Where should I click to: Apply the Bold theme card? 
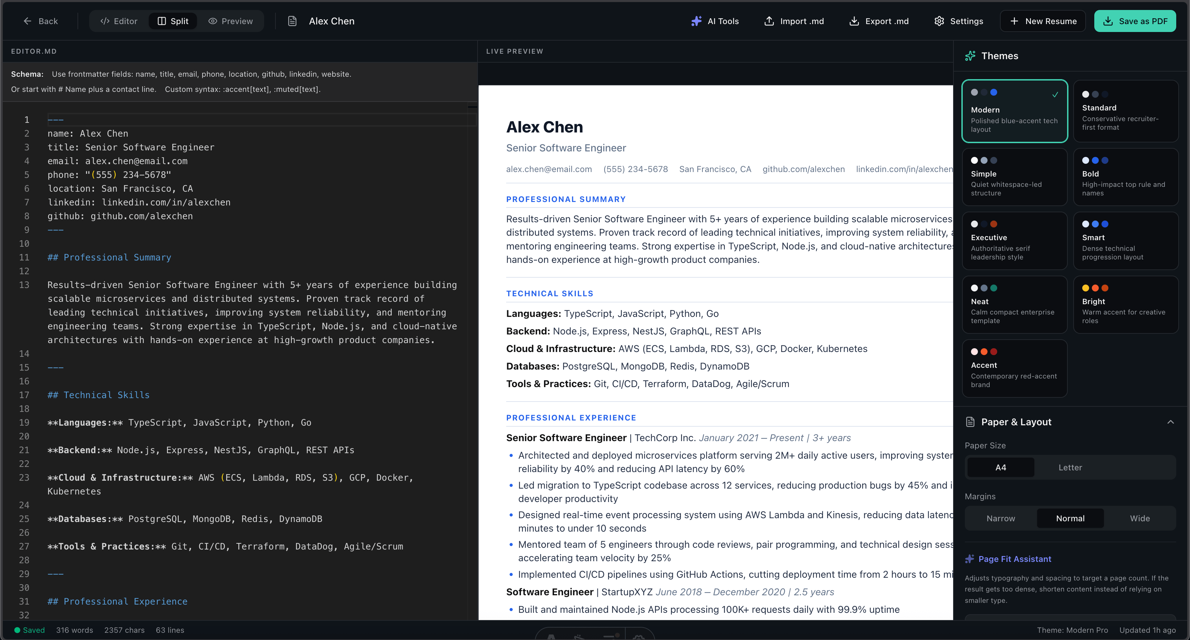coord(1126,177)
